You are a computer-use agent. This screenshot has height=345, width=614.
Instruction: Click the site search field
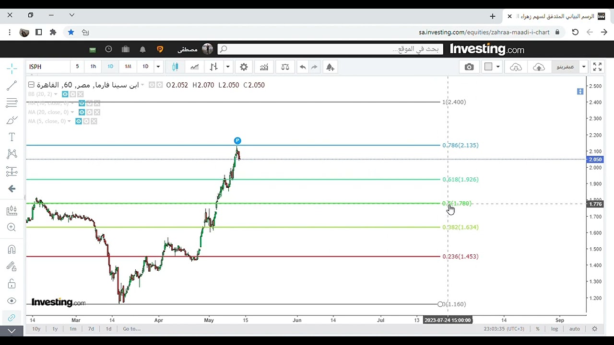pos(331,49)
